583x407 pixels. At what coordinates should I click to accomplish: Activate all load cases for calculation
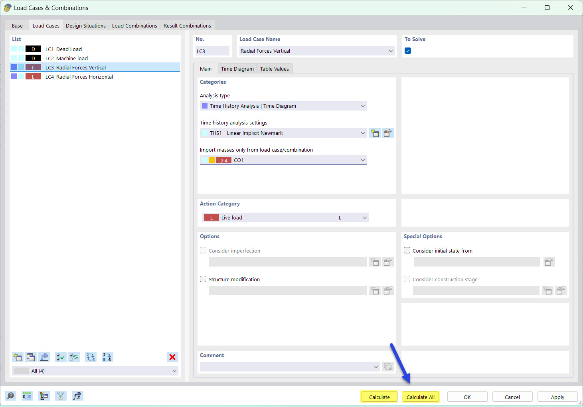60,357
